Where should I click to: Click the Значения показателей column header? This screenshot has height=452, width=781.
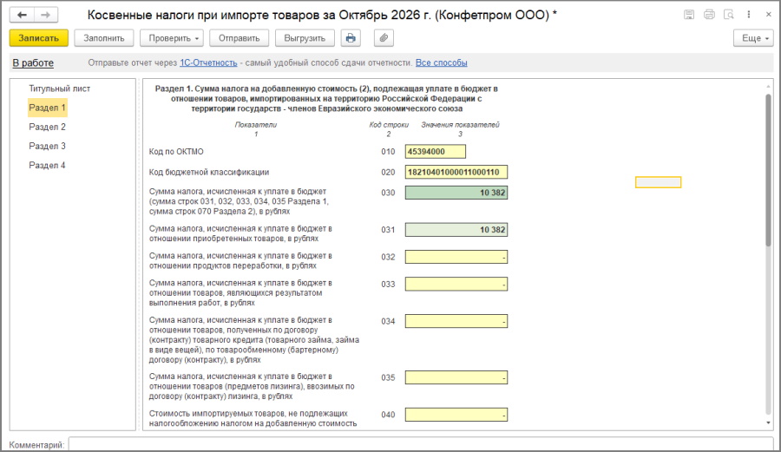pyautogui.click(x=460, y=125)
